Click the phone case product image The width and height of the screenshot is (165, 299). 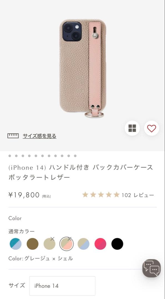tap(83, 68)
